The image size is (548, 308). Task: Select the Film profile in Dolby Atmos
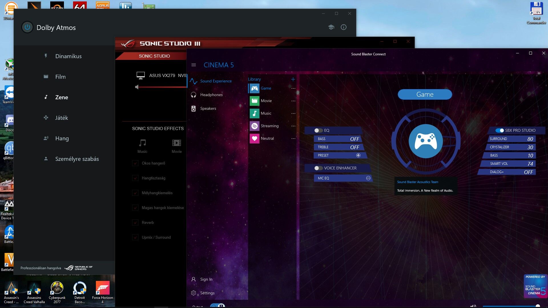pyautogui.click(x=60, y=77)
